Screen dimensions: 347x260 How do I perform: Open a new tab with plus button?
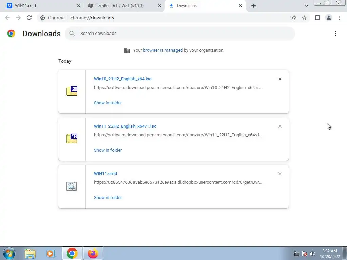(253, 6)
